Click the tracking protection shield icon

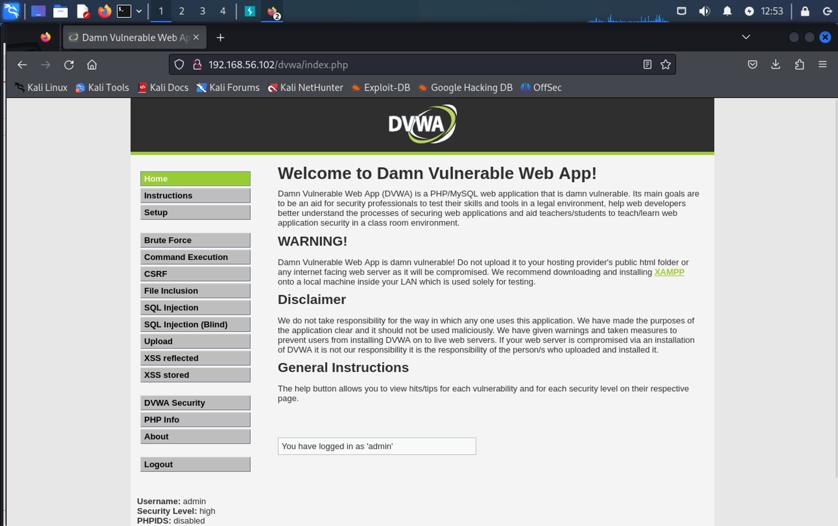pos(179,64)
